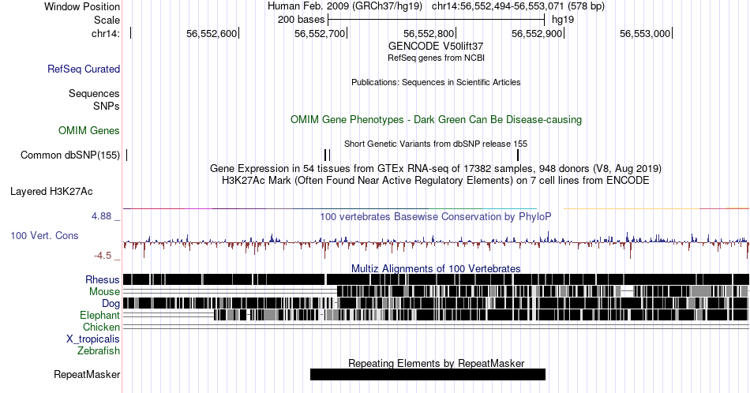Click the RefSeq genes from NCBI title
Image resolution: width=750 pixels, height=393 pixels.
[436, 58]
